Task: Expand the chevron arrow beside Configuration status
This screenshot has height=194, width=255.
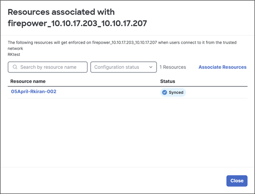Action: (x=151, y=67)
